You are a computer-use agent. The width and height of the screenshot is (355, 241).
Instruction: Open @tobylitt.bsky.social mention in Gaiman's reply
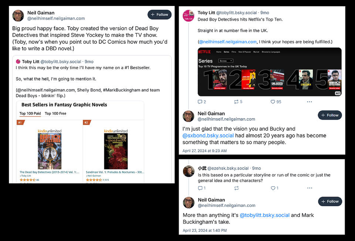pos(264,215)
